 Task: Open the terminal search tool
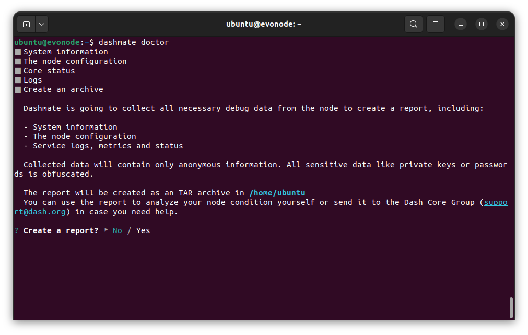tap(413, 24)
